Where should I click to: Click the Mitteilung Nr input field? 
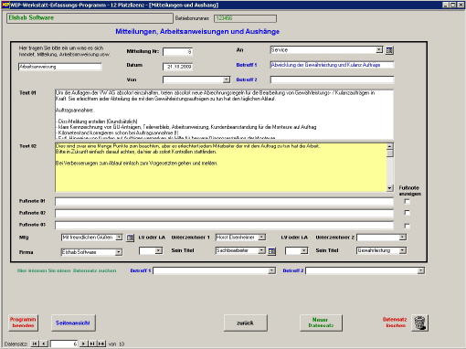point(177,52)
